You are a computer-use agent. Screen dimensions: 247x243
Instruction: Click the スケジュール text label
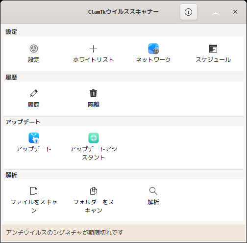(x=213, y=60)
